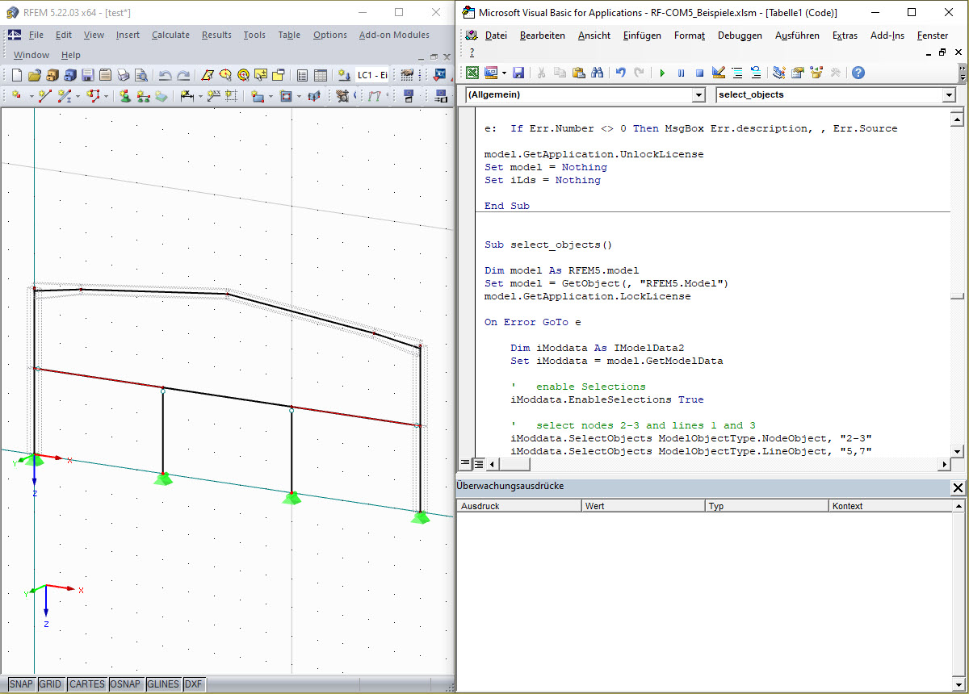969x694 pixels.
Task: Click the code window vertical scrollbar down arrow
Action: pyautogui.click(x=957, y=452)
